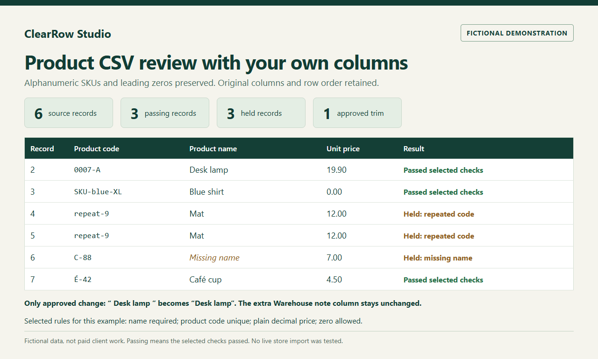This screenshot has width=598, height=359.
Task: Select product code SKU-blue-XL
Action: tap(98, 192)
